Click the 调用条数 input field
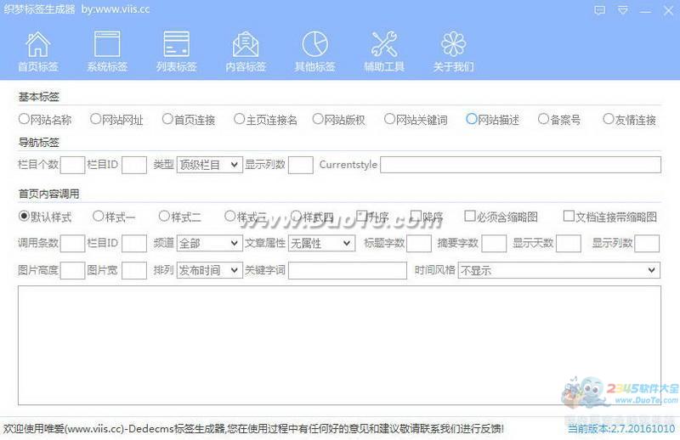This screenshot has width=680, height=440. click(72, 243)
